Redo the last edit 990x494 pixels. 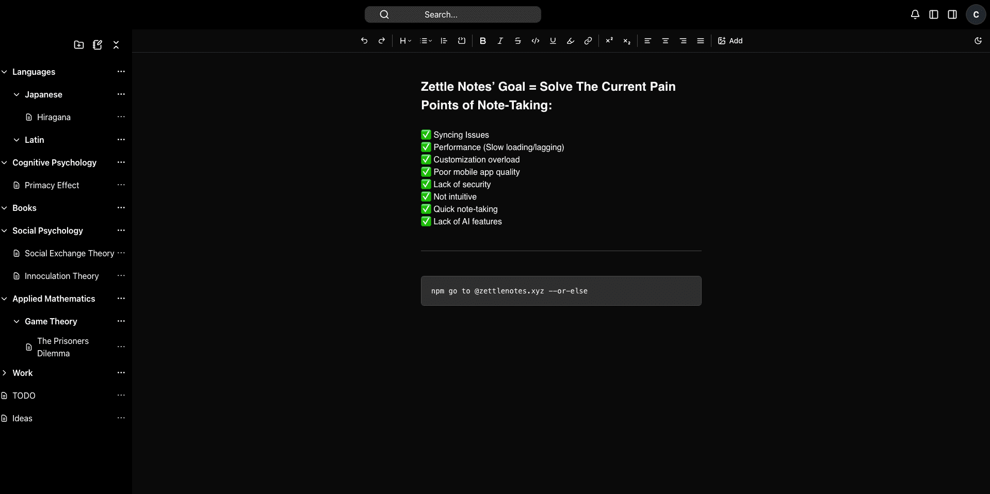pyautogui.click(x=382, y=41)
